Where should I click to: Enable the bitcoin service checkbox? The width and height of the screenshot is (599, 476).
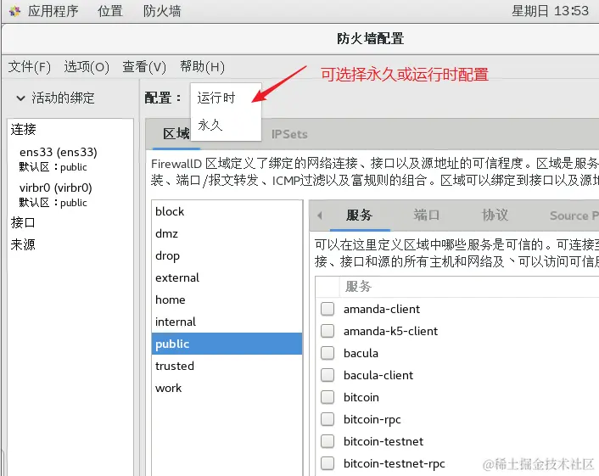327,397
